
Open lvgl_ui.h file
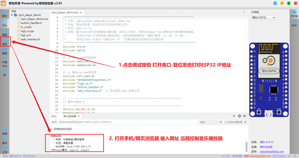click(x=26, y=35)
